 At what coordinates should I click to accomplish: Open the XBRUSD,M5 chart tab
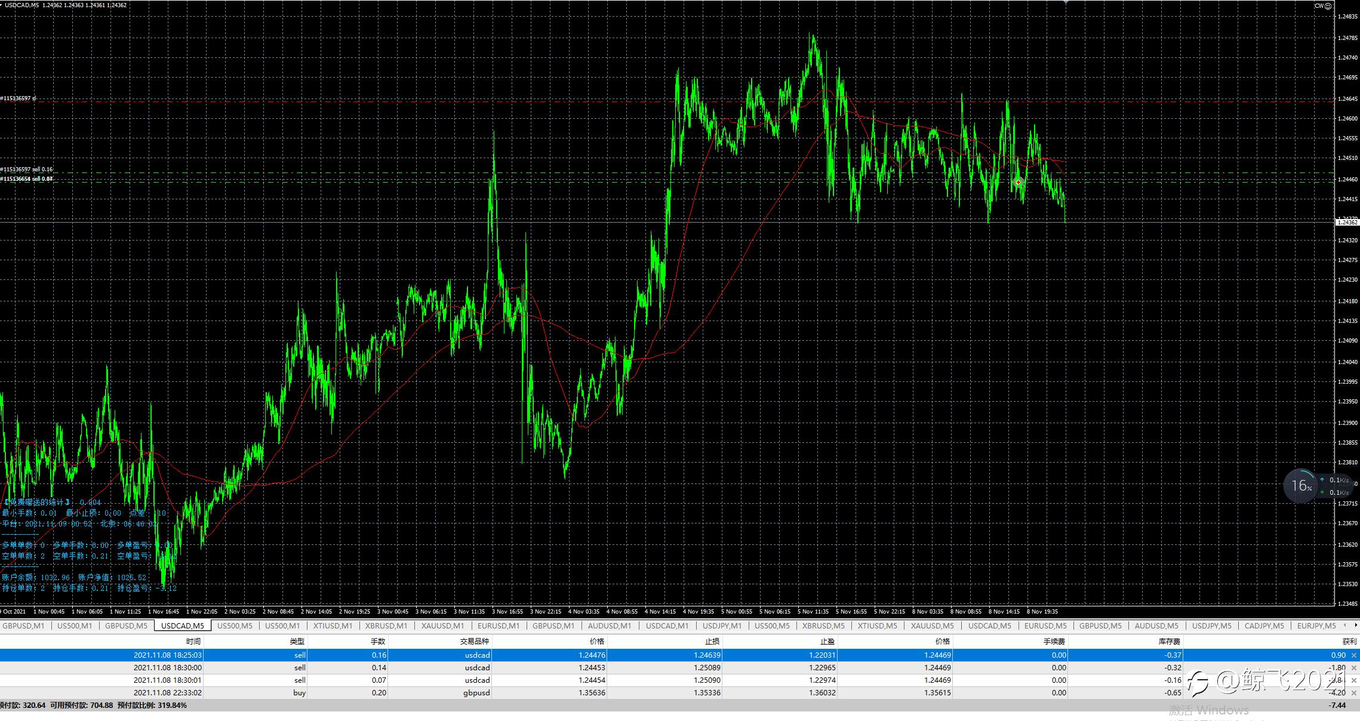click(823, 626)
